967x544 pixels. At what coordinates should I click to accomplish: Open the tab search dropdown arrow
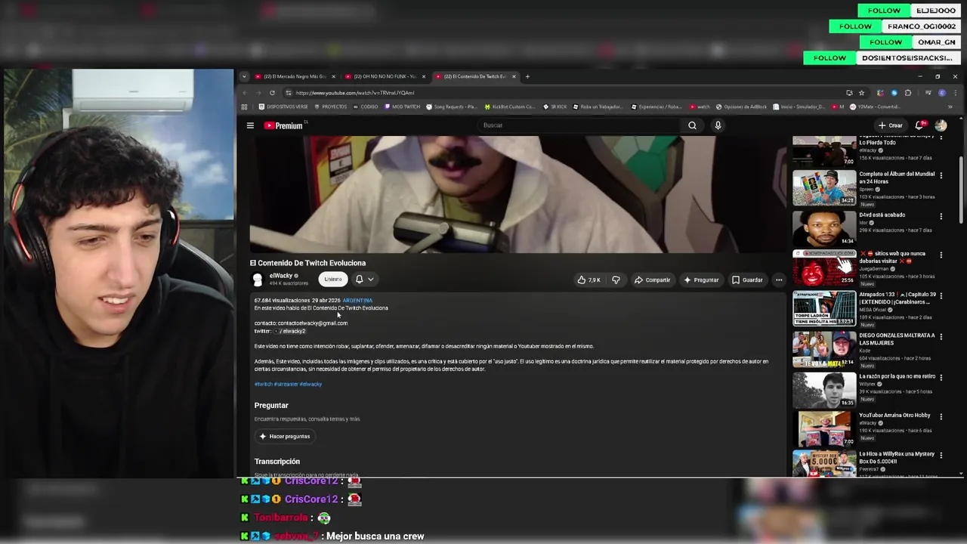(x=244, y=76)
